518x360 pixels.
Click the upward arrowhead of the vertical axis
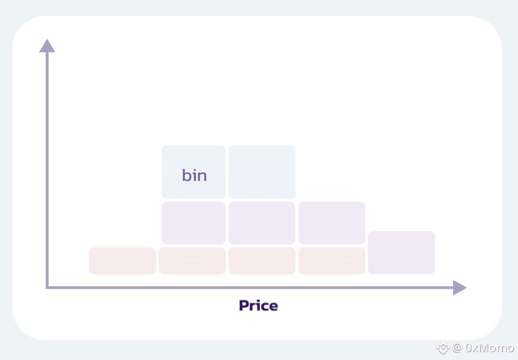click(47, 45)
